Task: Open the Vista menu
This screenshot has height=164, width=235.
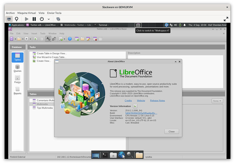Action: 41,13
